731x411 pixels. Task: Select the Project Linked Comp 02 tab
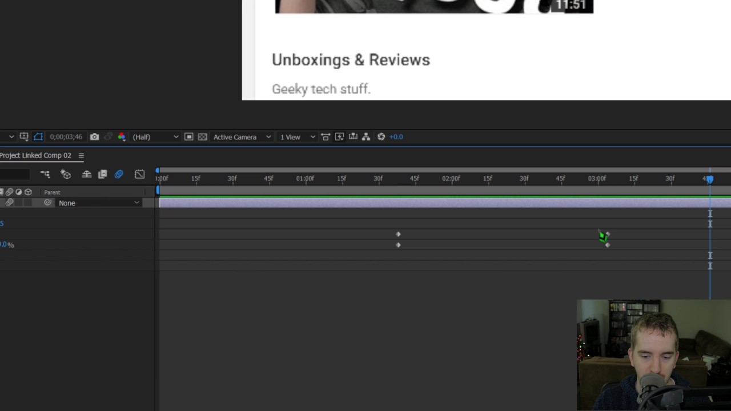(x=35, y=155)
